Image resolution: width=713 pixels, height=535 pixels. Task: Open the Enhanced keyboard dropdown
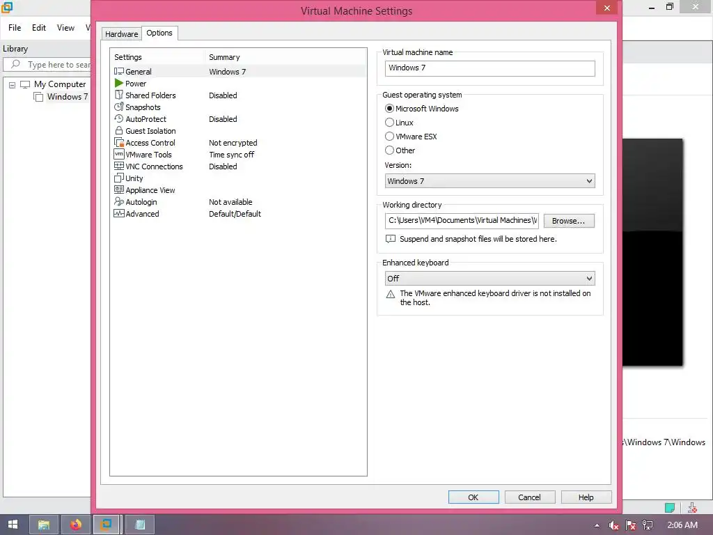click(489, 279)
